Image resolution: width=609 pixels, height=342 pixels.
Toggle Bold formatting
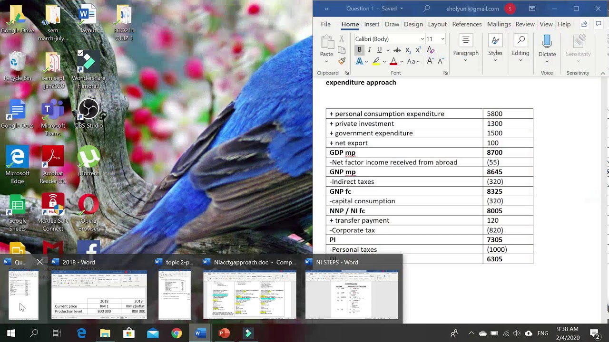pyautogui.click(x=359, y=50)
